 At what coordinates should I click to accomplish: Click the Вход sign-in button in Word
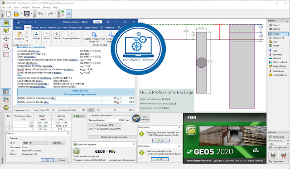coord(97,22)
